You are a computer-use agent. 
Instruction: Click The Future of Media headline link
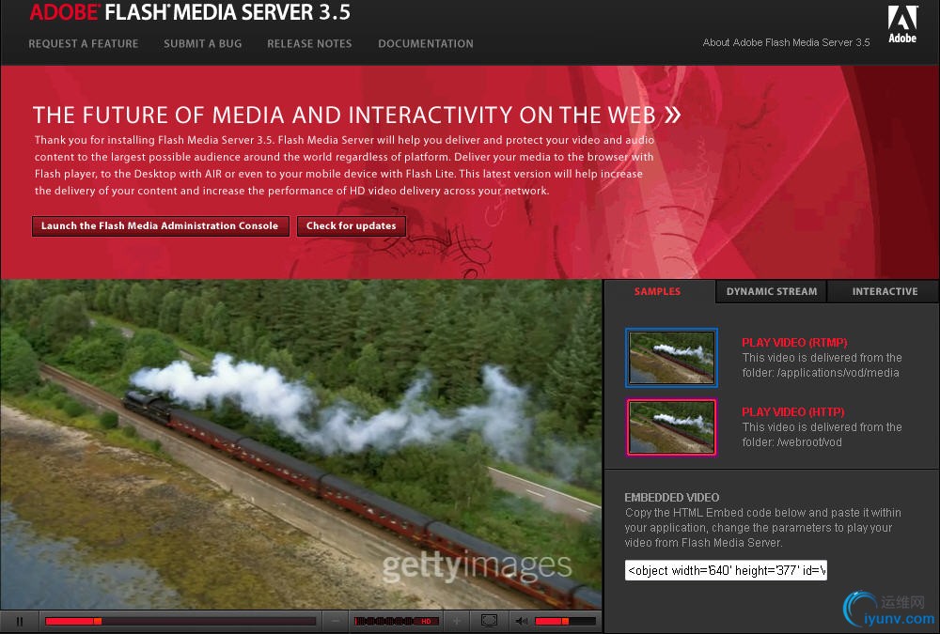[357, 115]
